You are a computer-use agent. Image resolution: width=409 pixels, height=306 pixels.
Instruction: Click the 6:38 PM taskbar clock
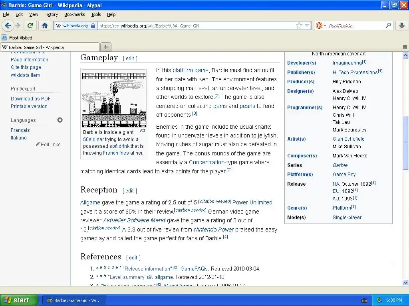[394, 300]
